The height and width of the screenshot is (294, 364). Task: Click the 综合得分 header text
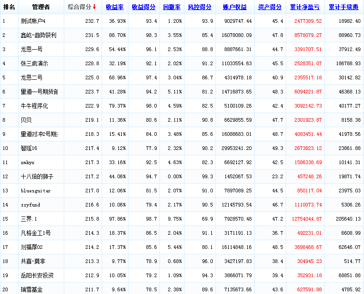(79, 7)
